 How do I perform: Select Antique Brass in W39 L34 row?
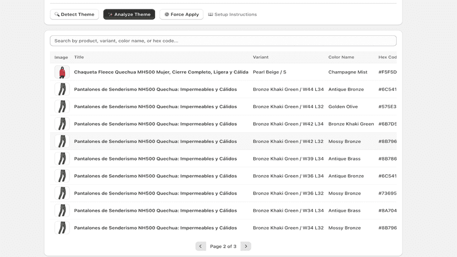click(x=344, y=158)
